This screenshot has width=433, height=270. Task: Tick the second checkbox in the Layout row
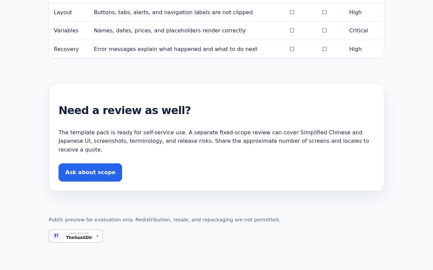pyautogui.click(x=324, y=12)
